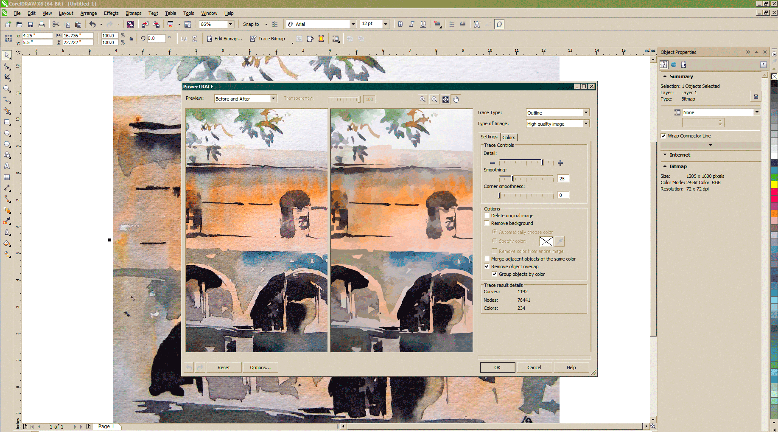
Task: Expand the Internet section
Action: click(665, 155)
